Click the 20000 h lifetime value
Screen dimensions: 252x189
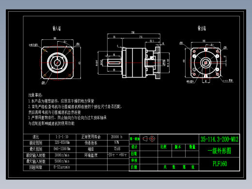(x=117, y=137)
